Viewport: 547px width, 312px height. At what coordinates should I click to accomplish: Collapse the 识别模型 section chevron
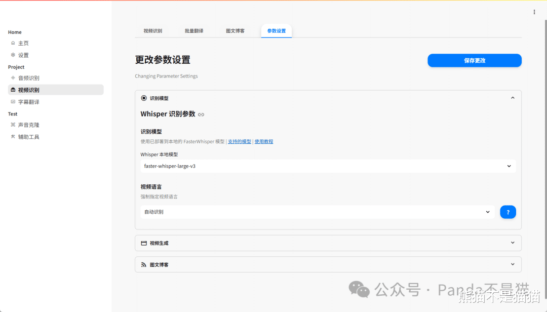[513, 98]
